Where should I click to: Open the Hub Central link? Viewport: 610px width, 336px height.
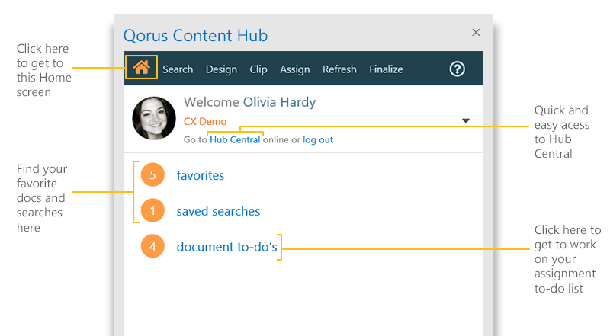235,139
